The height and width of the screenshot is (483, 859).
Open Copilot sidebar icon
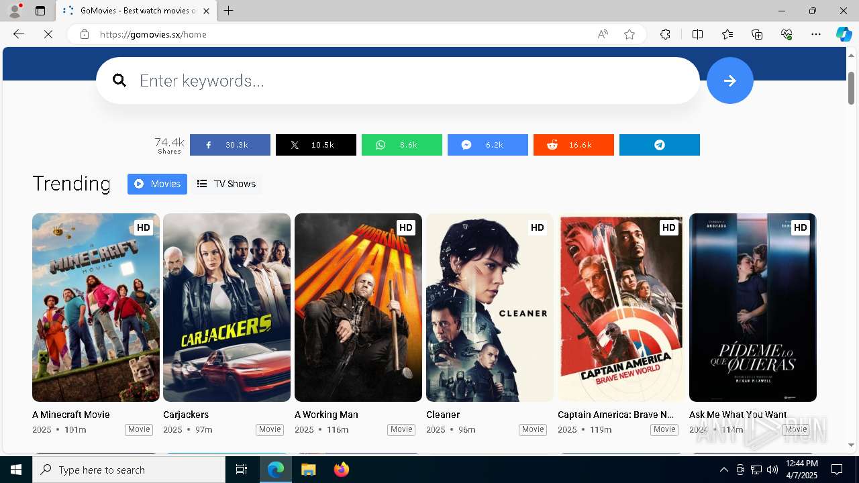844,34
